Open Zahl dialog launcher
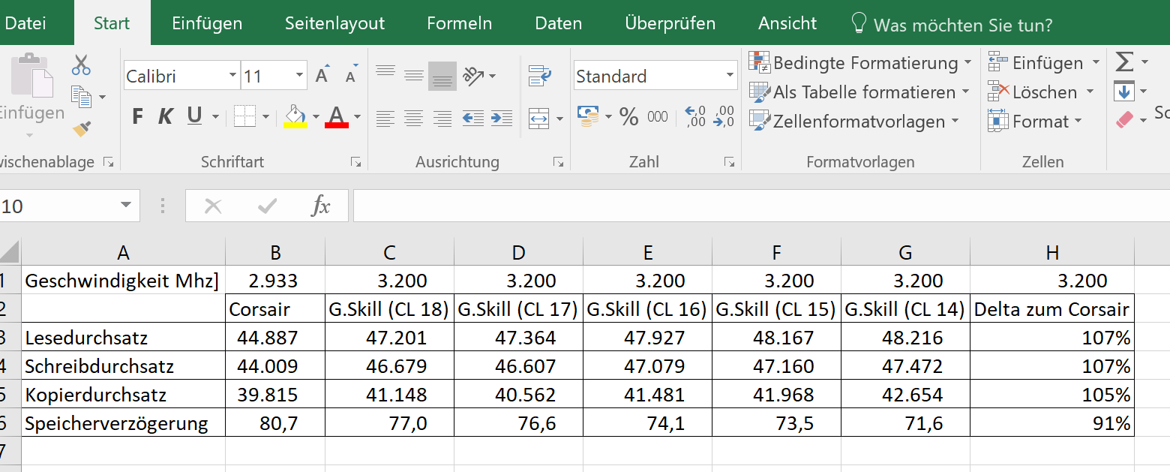This screenshot has height=472, width=1170. click(729, 162)
